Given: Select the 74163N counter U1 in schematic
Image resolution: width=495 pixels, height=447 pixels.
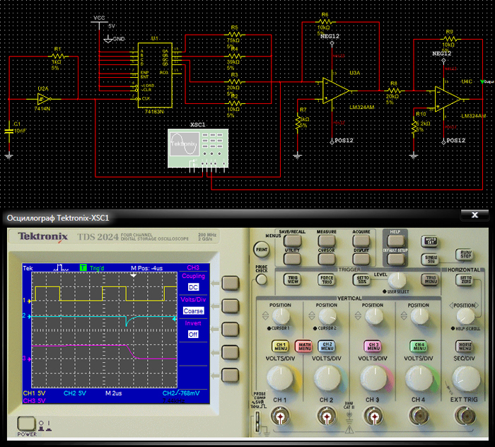Looking at the screenshot, I should (155, 75).
